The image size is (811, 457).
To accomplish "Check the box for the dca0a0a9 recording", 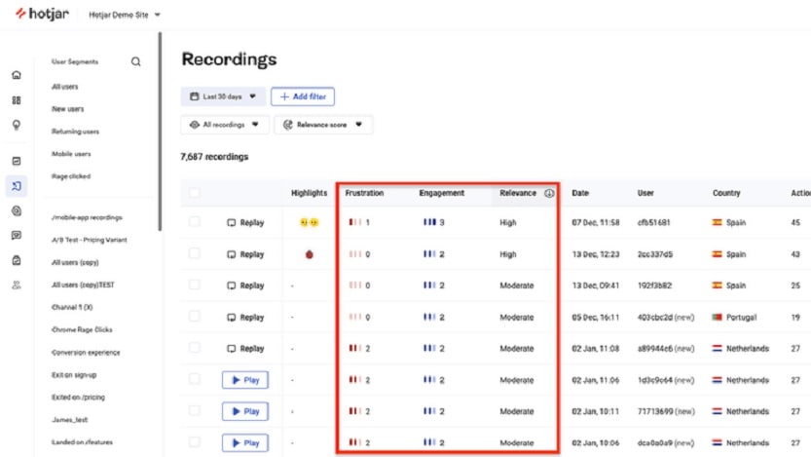I will (195, 442).
